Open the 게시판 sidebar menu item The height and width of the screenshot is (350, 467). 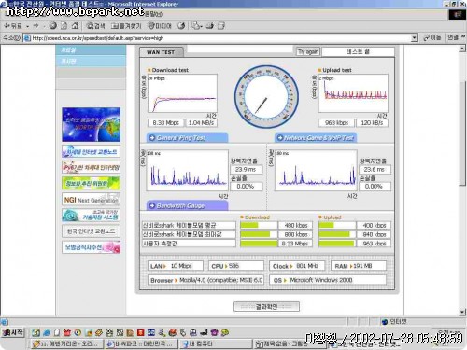coord(91,61)
